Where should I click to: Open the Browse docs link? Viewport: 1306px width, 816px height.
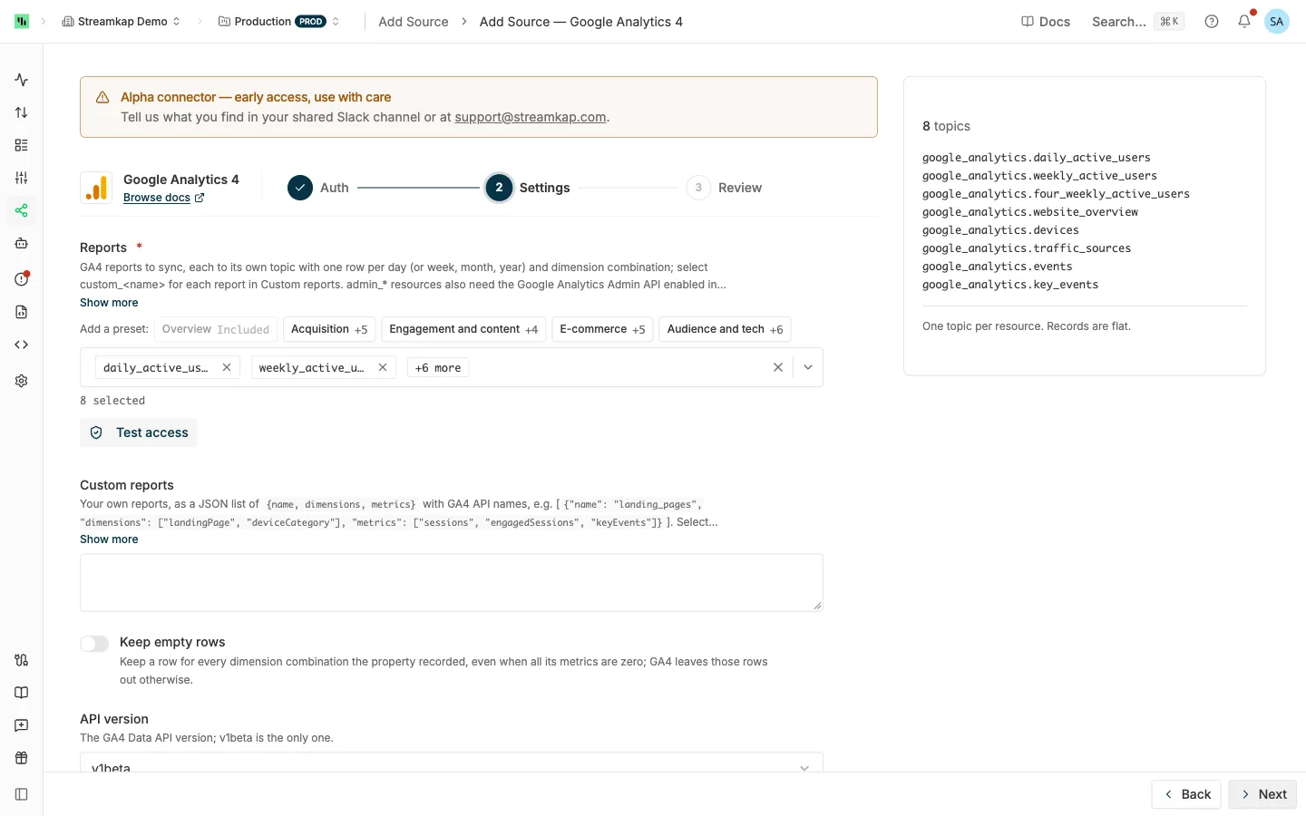coord(164,198)
